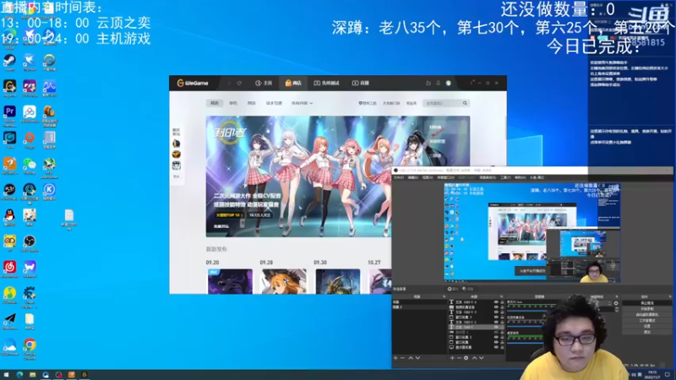The width and height of the screenshot is (676, 380).
Task: Click 停止推流 button in OBS controls
Action: [647, 303]
